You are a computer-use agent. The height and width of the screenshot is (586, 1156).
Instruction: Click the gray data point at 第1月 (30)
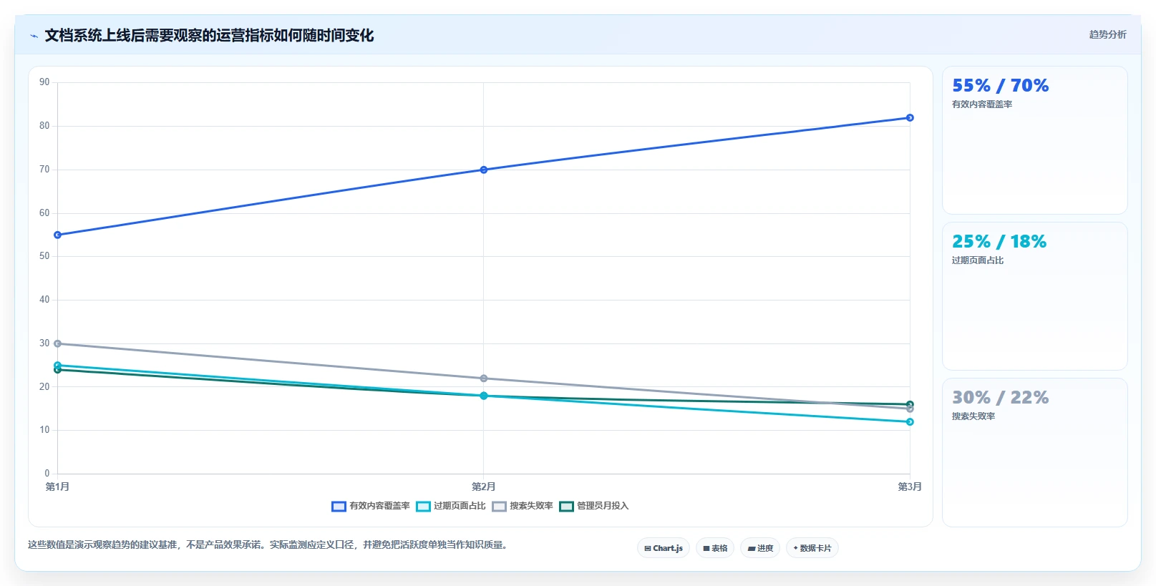tap(58, 343)
